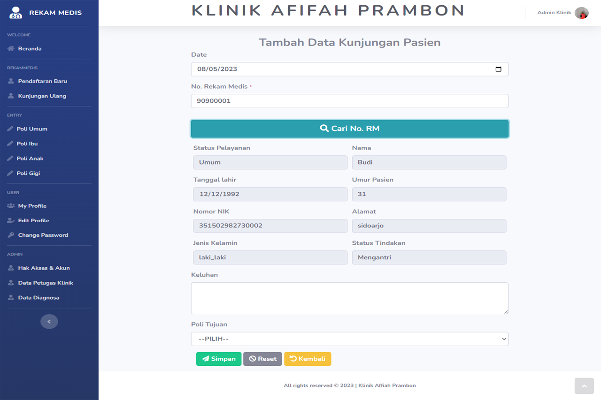The image size is (601, 400).
Task: Click the Admin Klinik profile avatar
Action: tap(581, 13)
